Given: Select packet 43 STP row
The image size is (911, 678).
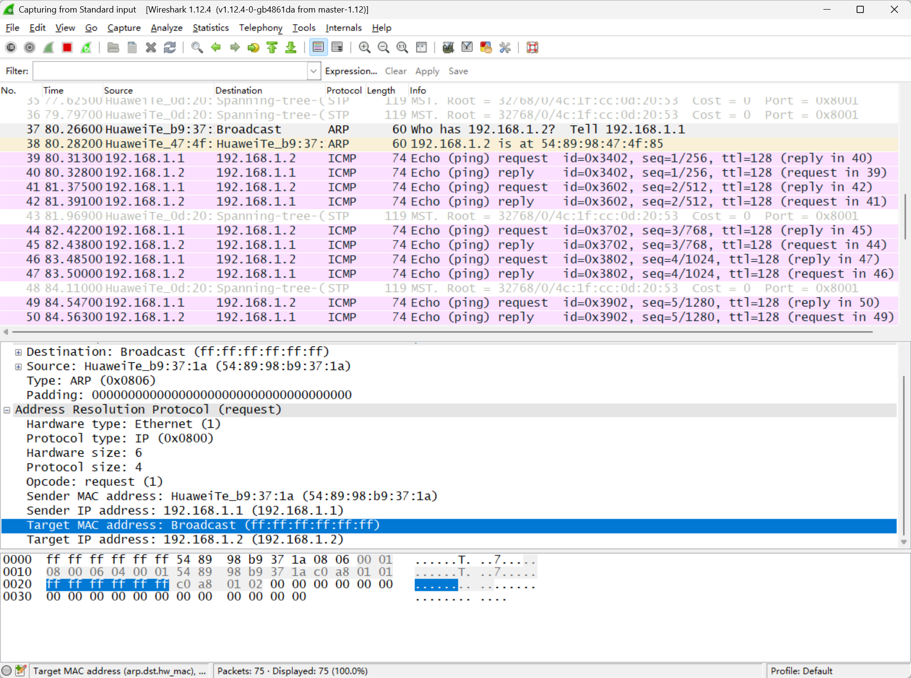Looking at the screenshot, I should click(449, 216).
